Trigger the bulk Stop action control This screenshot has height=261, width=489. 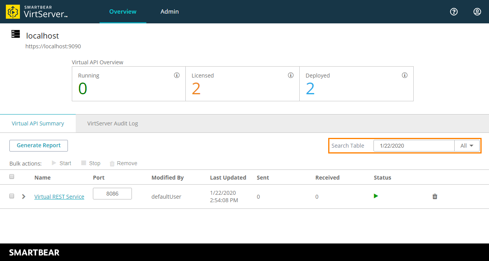tap(91, 163)
